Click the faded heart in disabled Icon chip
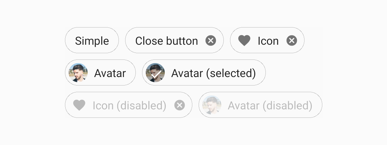The image size is (387, 145). click(x=79, y=105)
